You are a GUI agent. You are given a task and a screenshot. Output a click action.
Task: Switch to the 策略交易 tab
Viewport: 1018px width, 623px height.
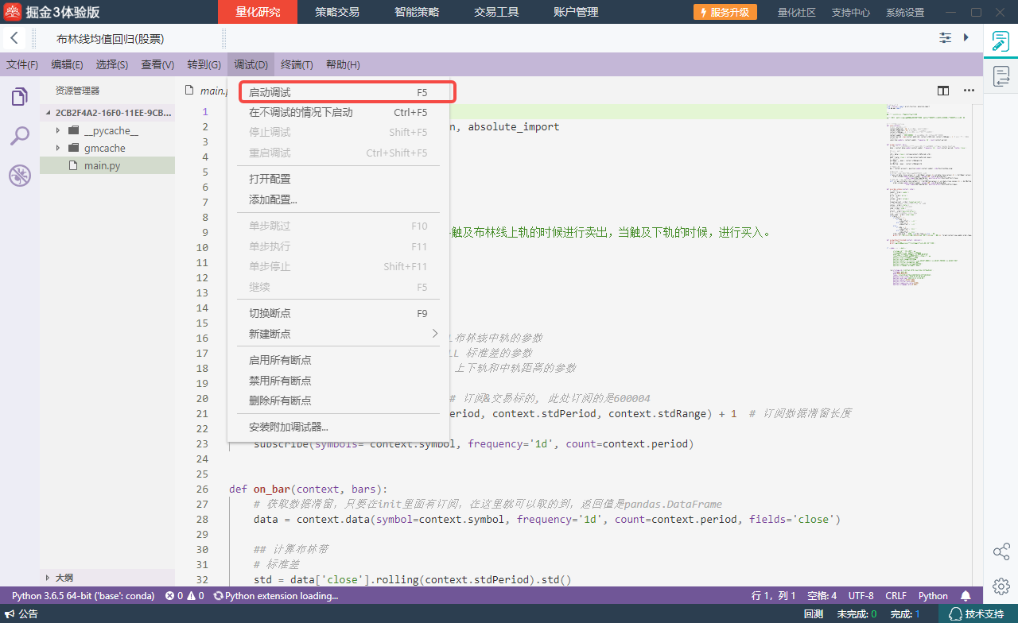(x=337, y=12)
